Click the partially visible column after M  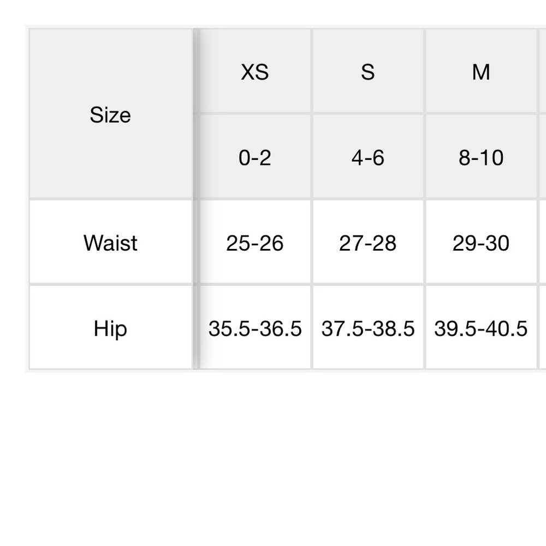pos(543,71)
